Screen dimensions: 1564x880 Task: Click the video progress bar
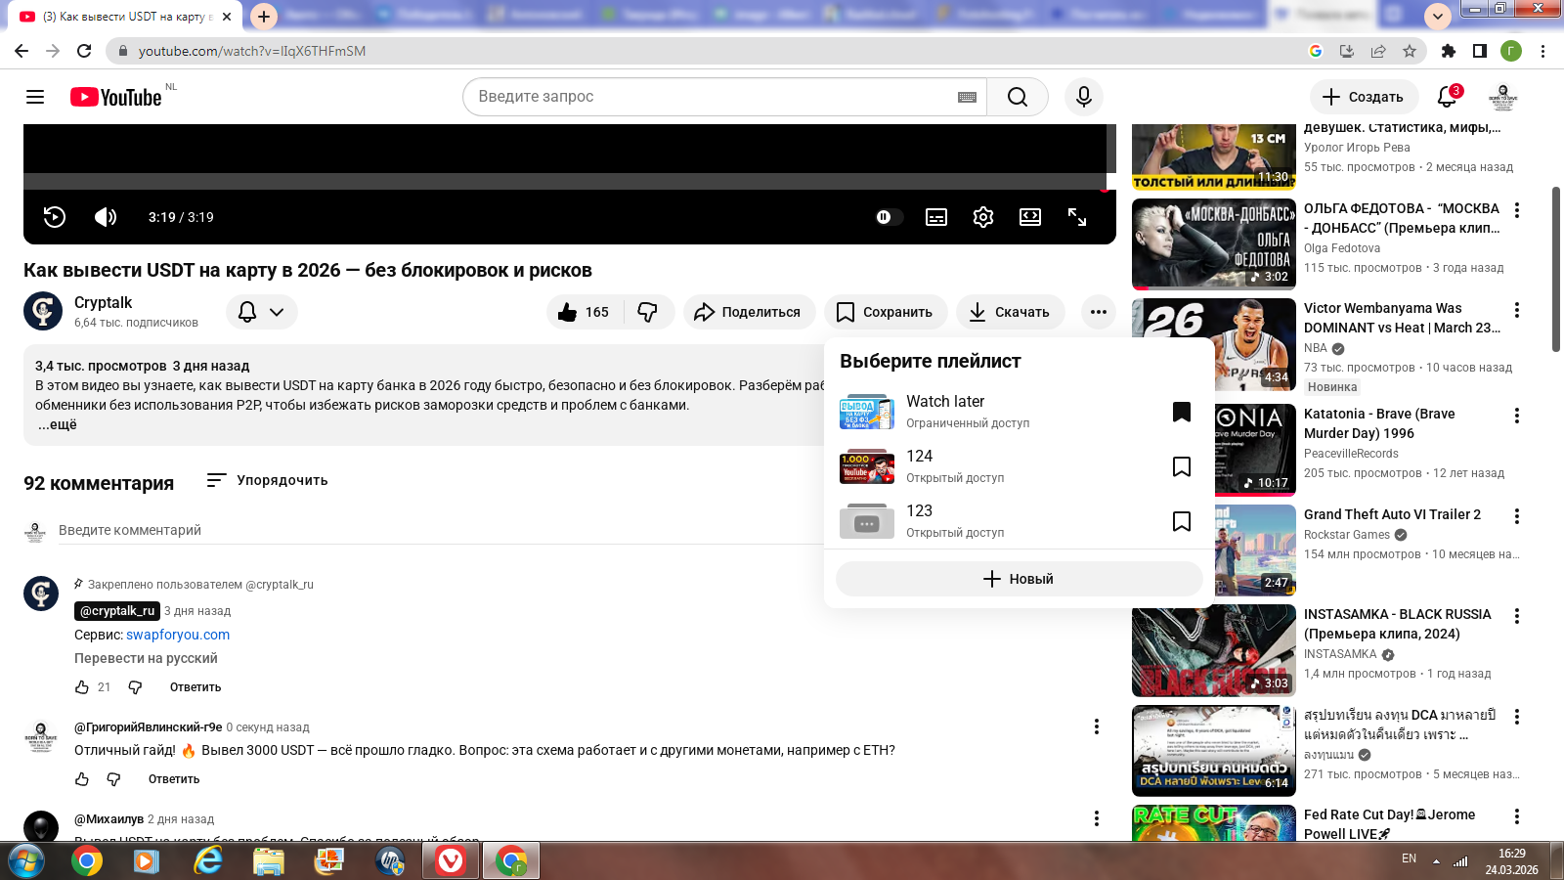point(565,182)
